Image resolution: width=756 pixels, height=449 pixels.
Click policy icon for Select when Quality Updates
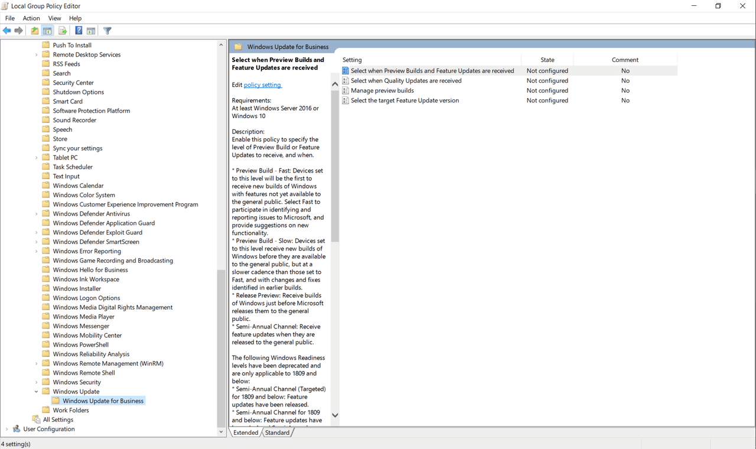[x=346, y=81]
